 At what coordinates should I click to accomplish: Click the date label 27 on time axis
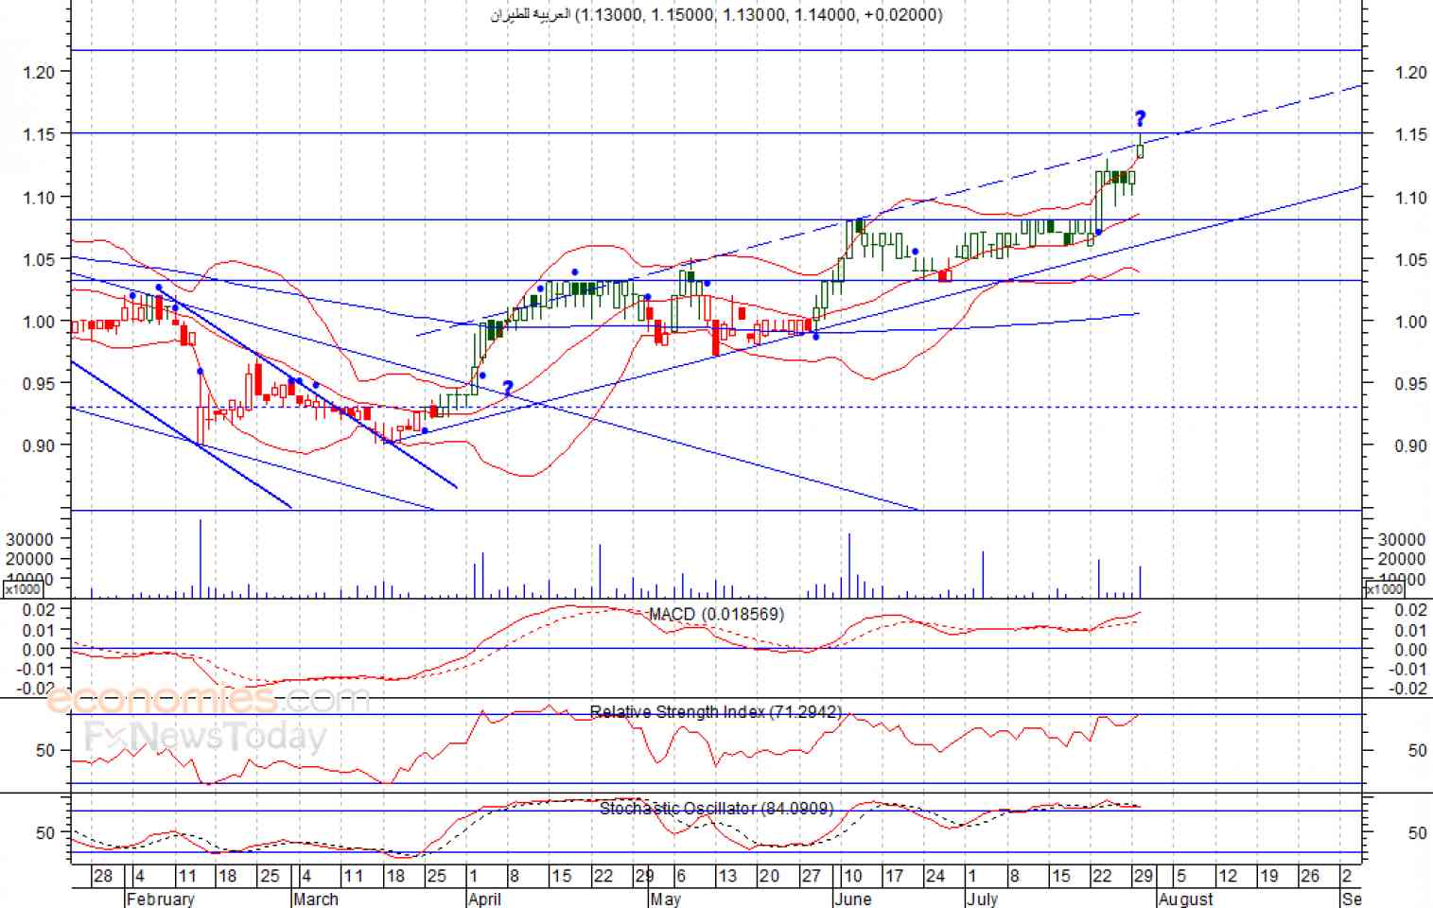[x=812, y=876]
